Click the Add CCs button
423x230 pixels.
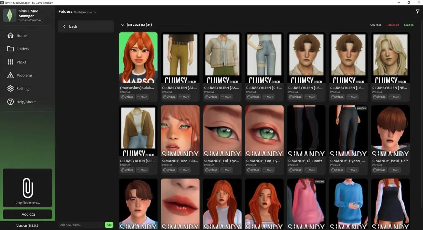[x=28, y=214]
